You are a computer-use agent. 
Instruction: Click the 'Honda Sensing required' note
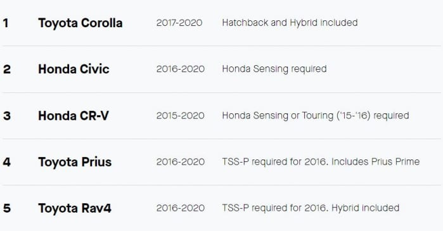274,69
